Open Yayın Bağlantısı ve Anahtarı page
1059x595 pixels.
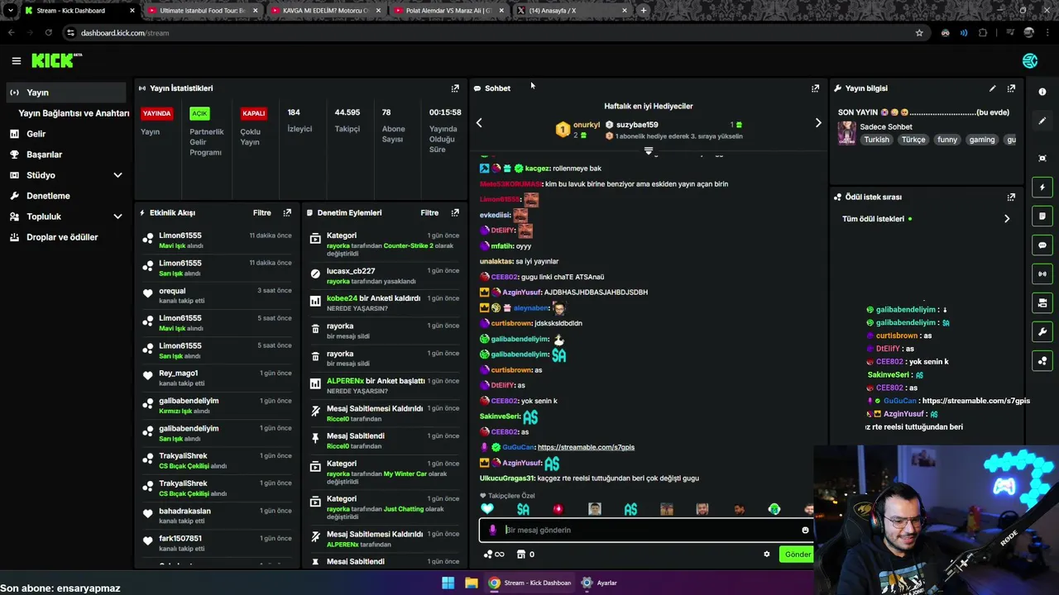[74, 113]
